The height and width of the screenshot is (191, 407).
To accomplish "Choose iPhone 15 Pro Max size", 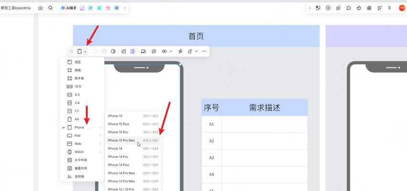I will (133, 140).
